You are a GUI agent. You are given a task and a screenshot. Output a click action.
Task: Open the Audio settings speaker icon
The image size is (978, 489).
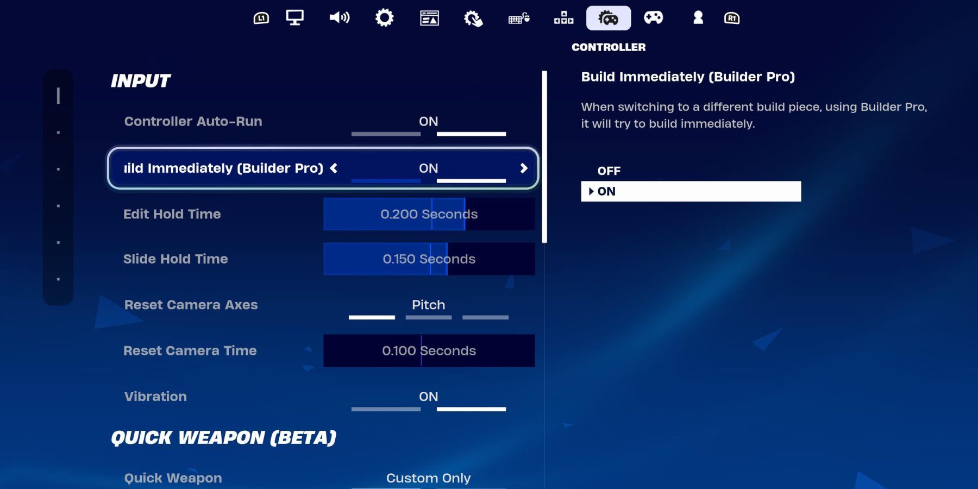[x=339, y=18]
